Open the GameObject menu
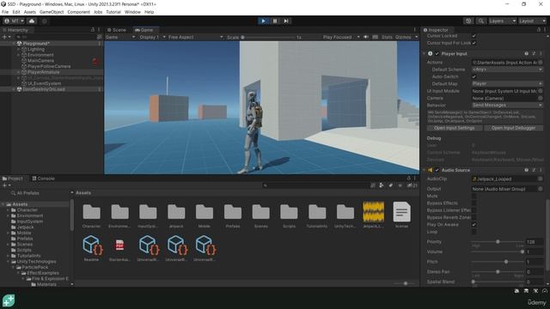 tap(52, 12)
